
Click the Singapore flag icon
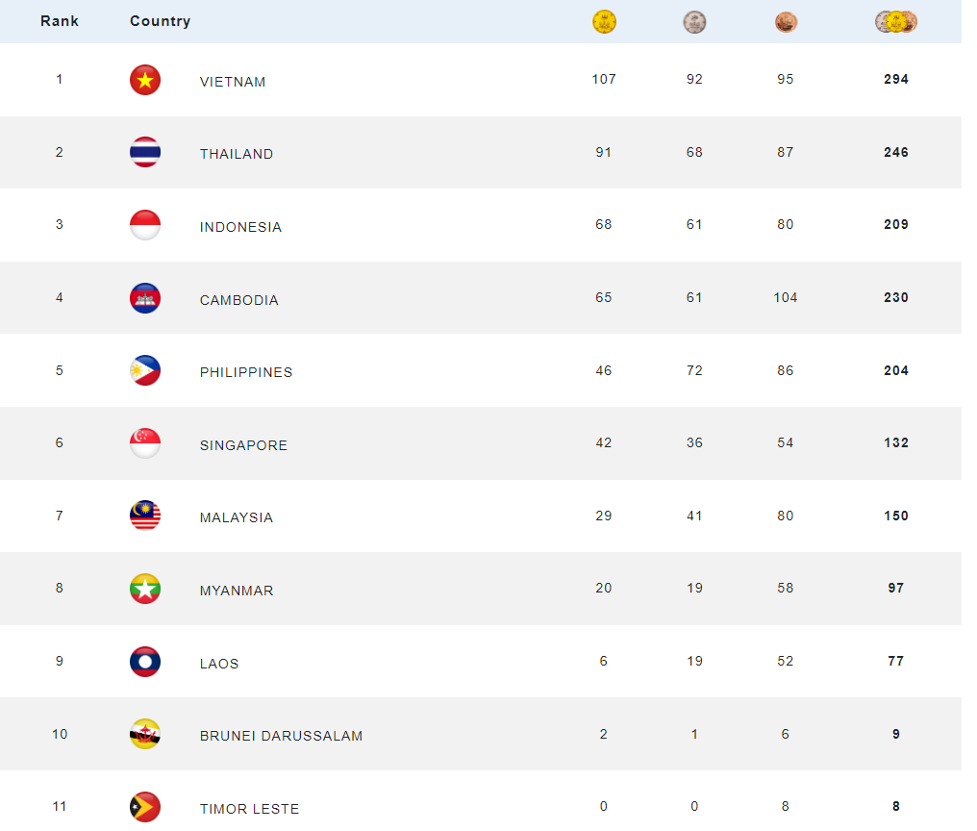point(145,443)
